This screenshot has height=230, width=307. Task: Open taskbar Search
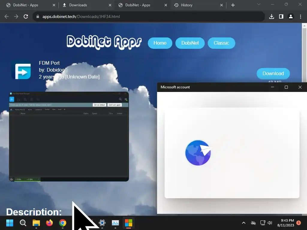click(23, 223)
